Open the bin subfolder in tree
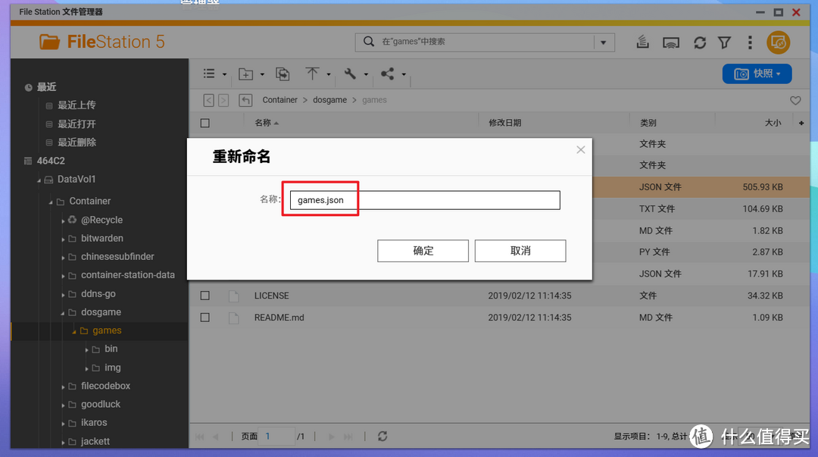 coord(111,349)
